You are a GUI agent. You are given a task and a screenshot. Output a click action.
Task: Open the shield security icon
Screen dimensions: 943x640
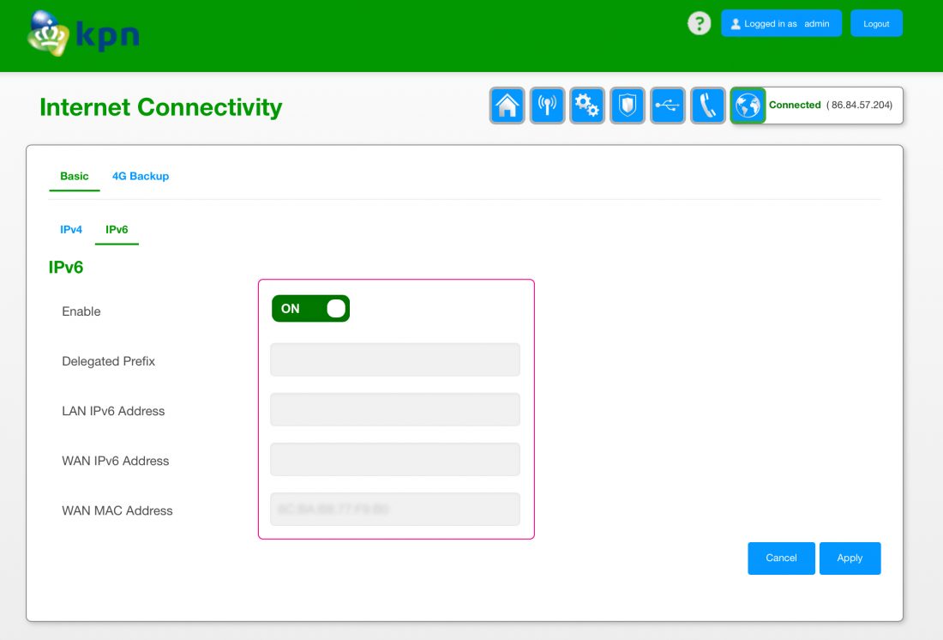(x=628, y=106)
